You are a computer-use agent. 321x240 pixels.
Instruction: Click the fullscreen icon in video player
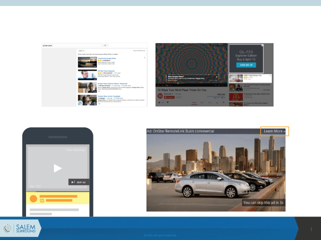click(225, 85)
